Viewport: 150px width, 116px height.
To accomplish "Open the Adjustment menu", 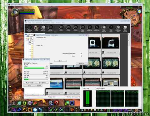I will [x=47, y=23].
